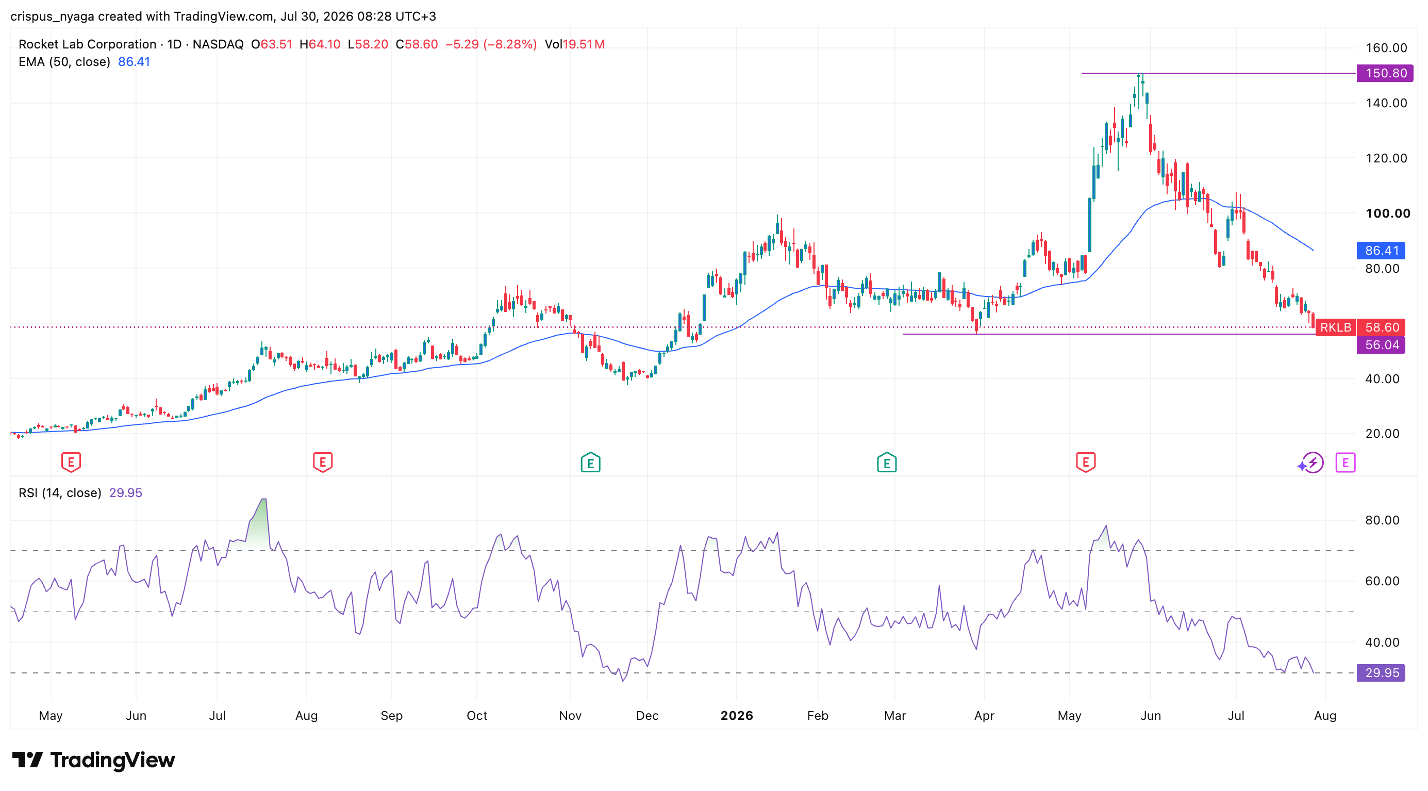Click the purple lightning bolt icon
Screen dimensions: 1428x791
[x=1311, y=463]
